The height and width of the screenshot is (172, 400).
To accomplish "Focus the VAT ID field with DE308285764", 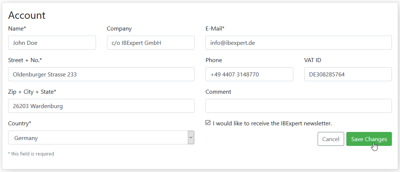I will (x=348, y=74).
